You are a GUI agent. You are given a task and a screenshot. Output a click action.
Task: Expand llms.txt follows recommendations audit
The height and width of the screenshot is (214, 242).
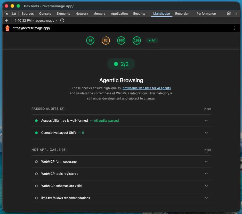121,198
